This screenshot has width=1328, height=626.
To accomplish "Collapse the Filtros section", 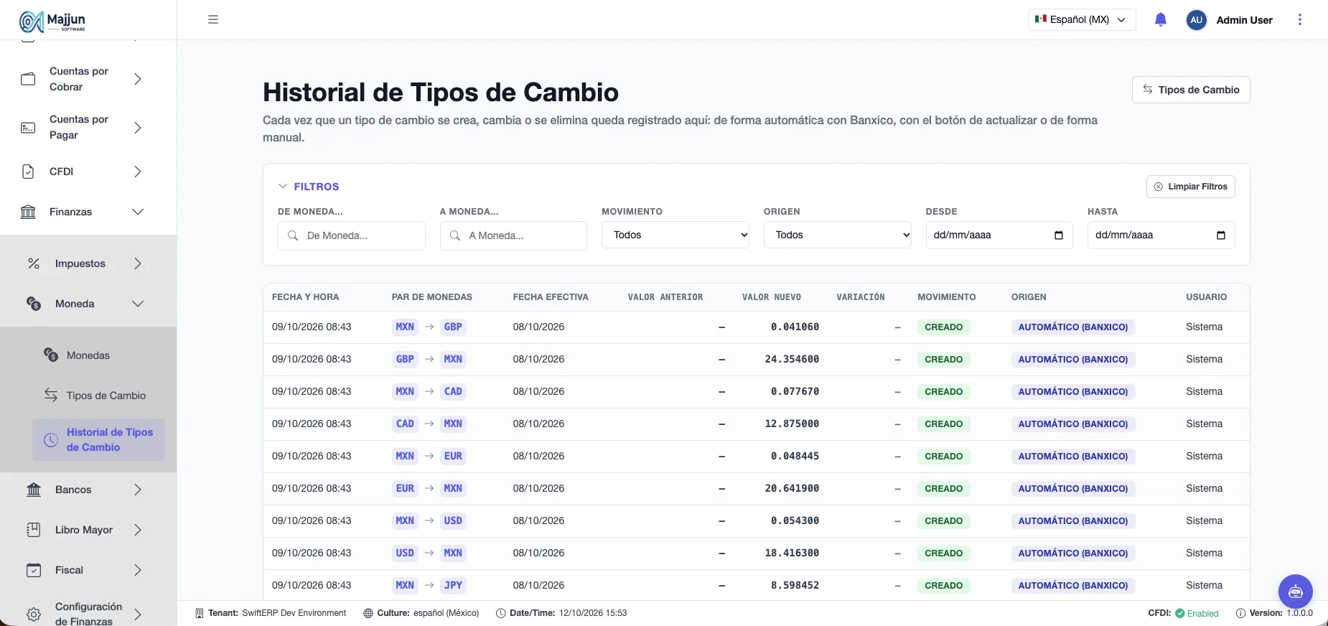I will tap(309, 187).
